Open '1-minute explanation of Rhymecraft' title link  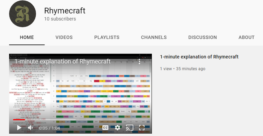[199, 57]
